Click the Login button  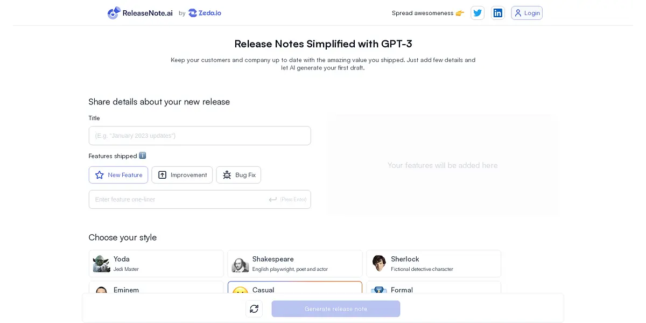point(526,13)
